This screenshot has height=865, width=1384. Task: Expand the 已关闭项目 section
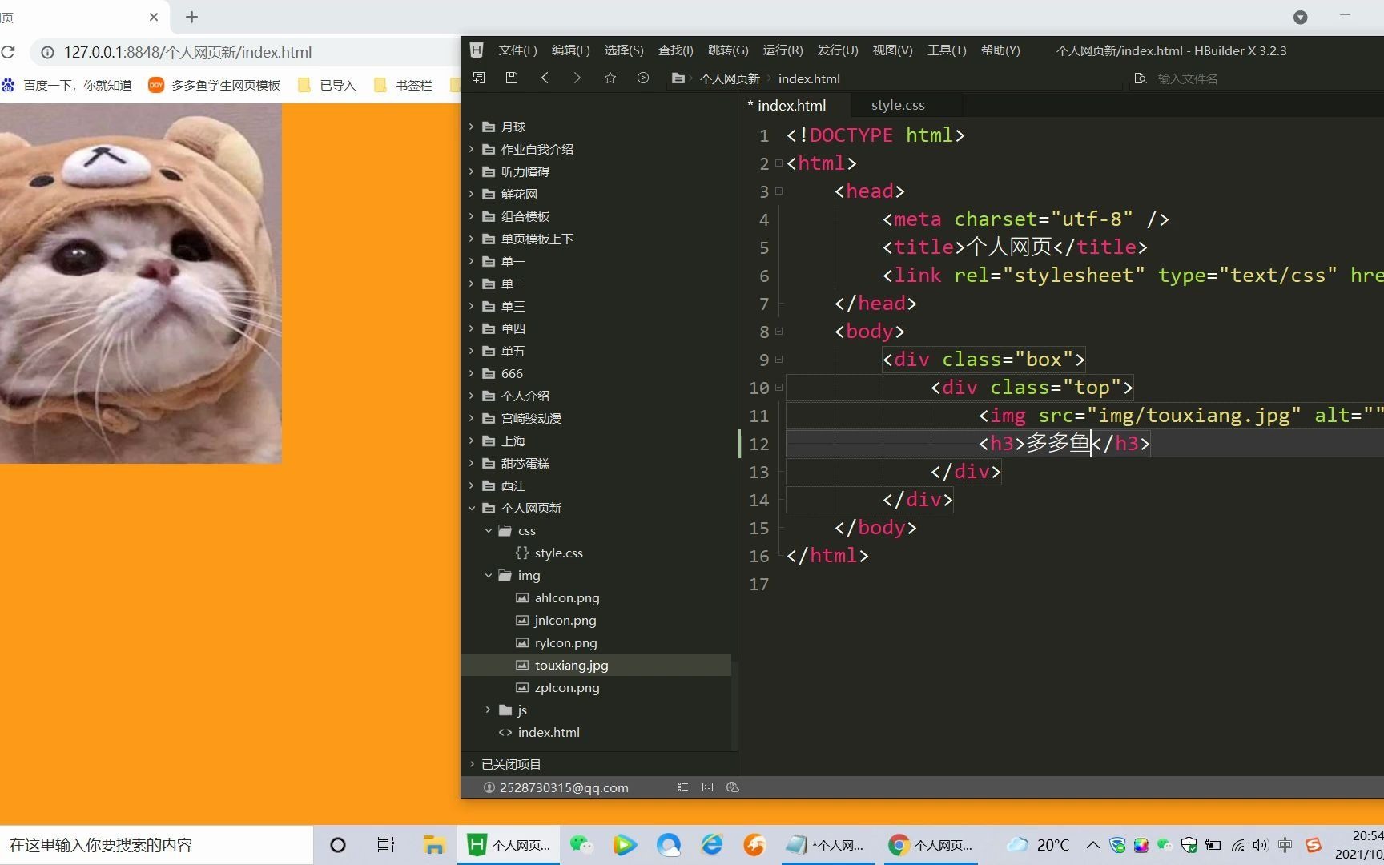coord(472,764)
